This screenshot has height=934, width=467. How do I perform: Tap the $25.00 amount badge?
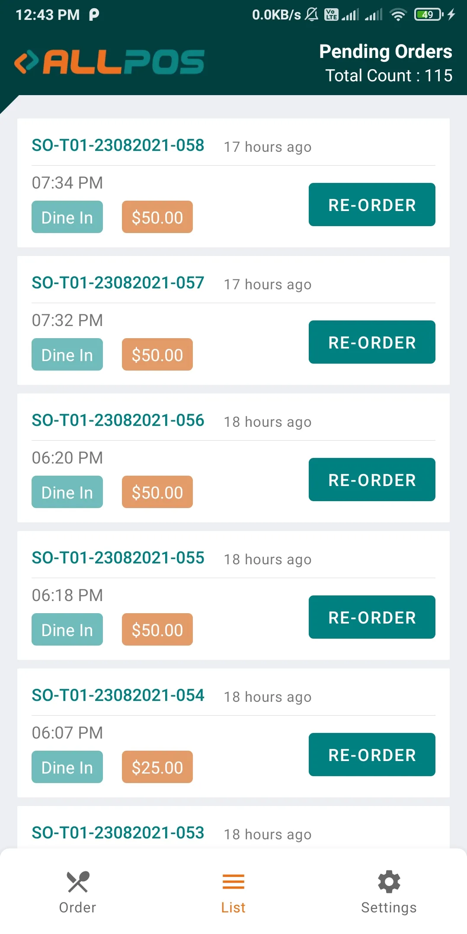[157, 767]
